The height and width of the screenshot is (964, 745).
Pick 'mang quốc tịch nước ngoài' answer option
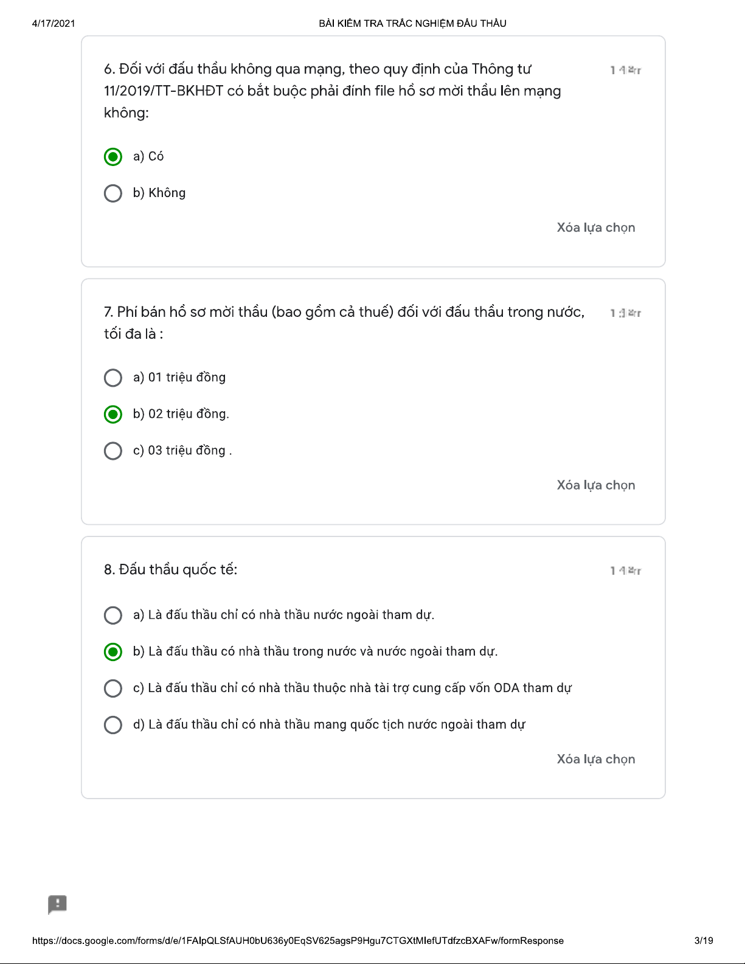[113, 724]
